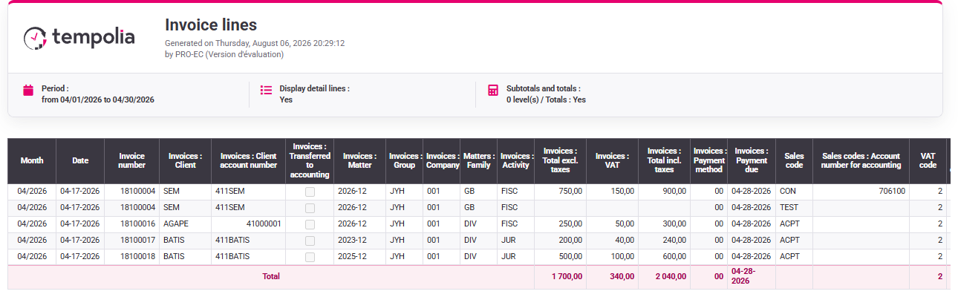Click the 900,00 total incl. taxes cell

pos(665,192)
